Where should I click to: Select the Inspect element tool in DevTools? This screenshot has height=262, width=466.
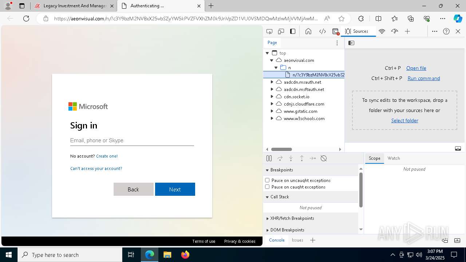tap(269, 31)
